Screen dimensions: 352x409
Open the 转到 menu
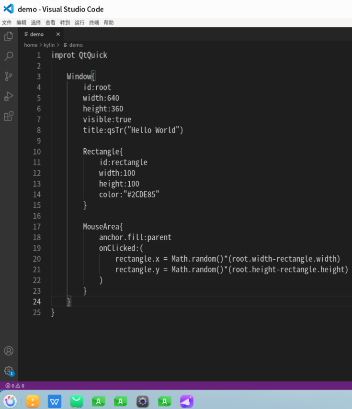pos(65,22)
